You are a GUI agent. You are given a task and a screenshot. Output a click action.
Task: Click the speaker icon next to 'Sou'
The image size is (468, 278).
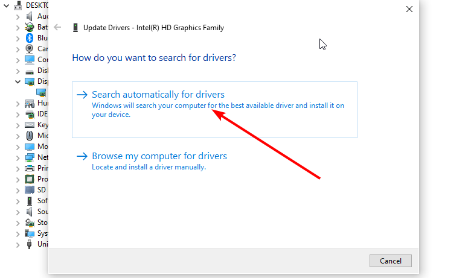29,212
